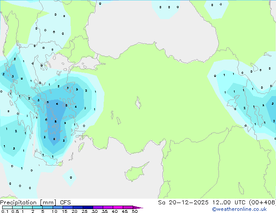Viewport: 276px width, 213px height.
Task: Click the '(00+408)' forecast offset text
Action: point(263,203)
